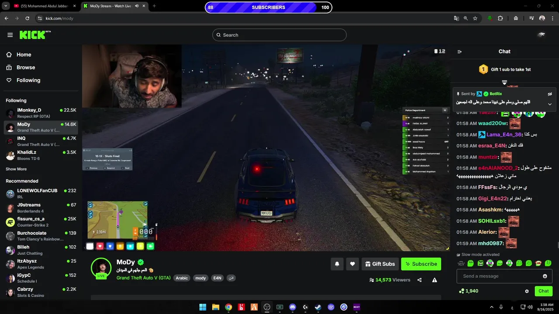Open Grand Theft Auto V category link
559x314 pixels.
click(143, 278)
